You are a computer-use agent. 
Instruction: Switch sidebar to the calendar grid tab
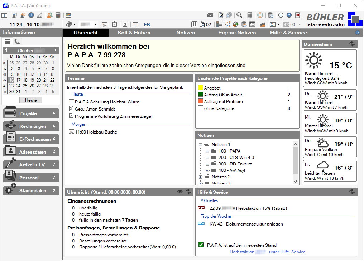tap(8, 42)
